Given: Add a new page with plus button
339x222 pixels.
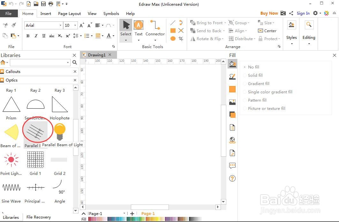Looking at the screenshot, I should pyautogui.click(x=132, y=214).
